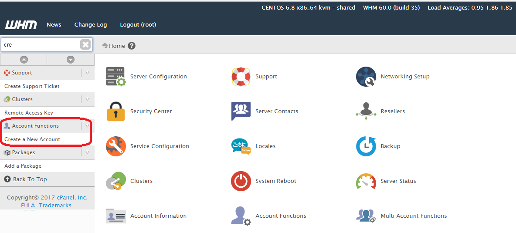Click the Account Information label
This screenshot has width=516, height=233.
pyautogui.click(x=158, y=216)
